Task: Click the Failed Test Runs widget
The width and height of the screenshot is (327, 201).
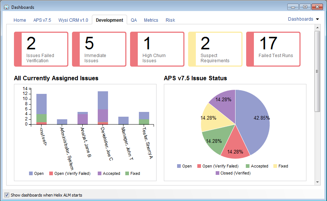Action: pyautogui.click(x=273, y=49)
